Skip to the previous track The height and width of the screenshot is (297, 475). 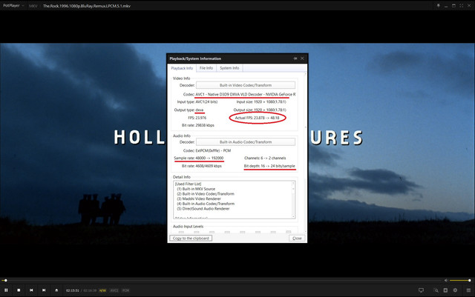(31, 290)
